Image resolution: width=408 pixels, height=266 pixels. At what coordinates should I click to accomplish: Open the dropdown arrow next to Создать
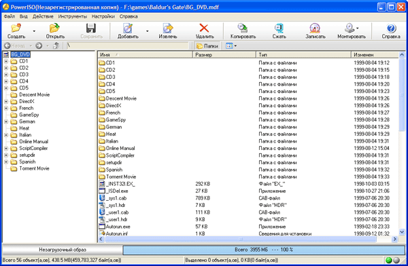[34, 31]
